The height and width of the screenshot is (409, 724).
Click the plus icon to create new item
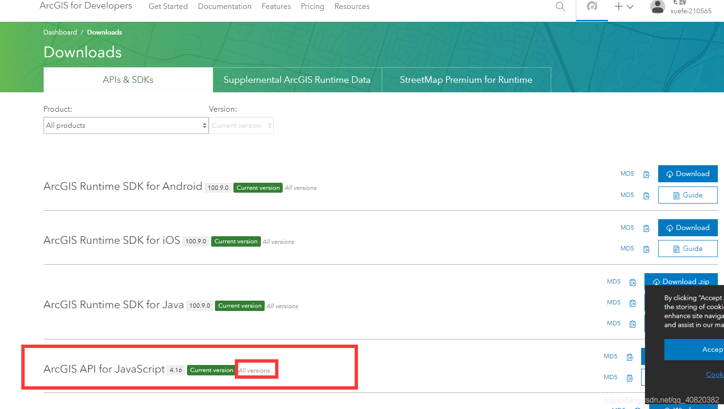[618, 7]
